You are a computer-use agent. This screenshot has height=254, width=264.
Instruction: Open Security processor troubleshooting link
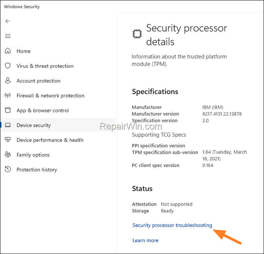pos(172,225)
